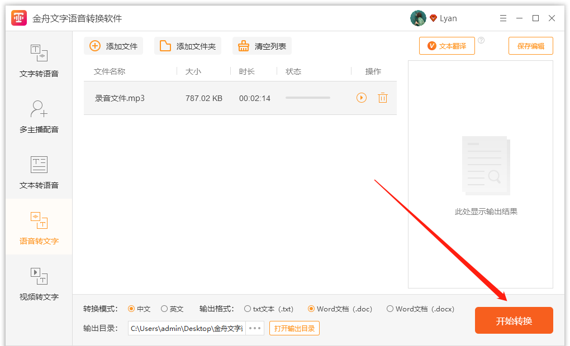
Task: Play the 录音文件.mp3 audio
Action: pos(360,98)
